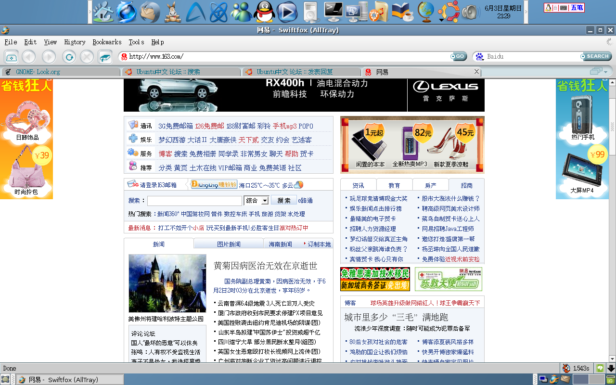Open the home folder icon in top panel
This screenshot has height=385, width=616.
click(103, 12)
